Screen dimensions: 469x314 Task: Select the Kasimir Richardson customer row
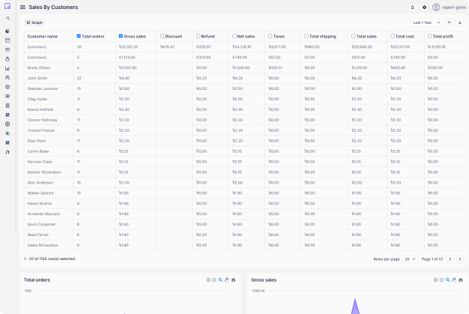click(x=243, y=172)
